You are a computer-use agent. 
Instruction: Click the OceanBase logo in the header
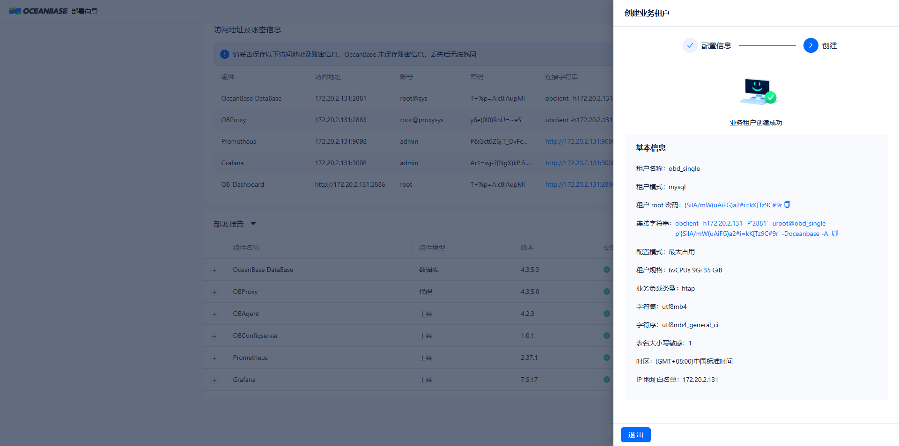click(38, 11)
